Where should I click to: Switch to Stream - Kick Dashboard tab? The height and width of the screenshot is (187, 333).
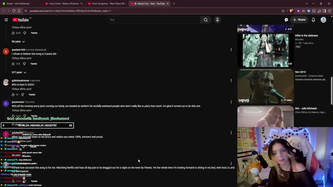point(21,4)
